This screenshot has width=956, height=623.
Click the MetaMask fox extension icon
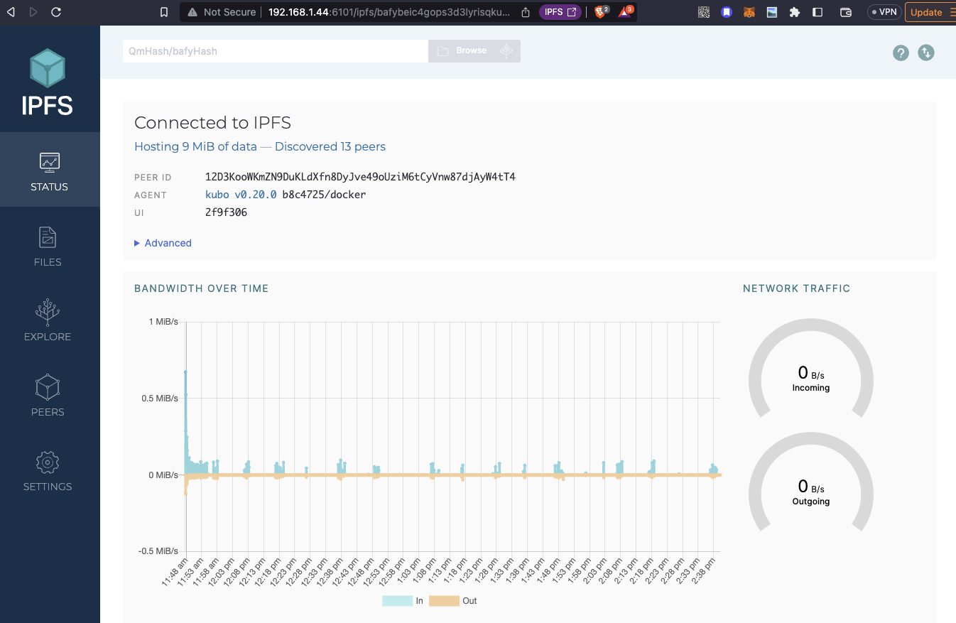749,12
